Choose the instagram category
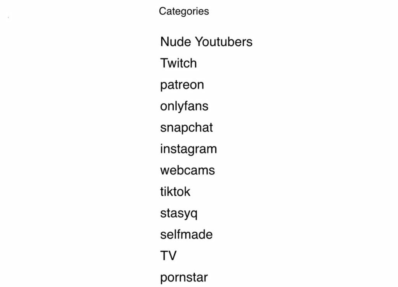Image resolution: width=398 pixels, height=287 pixels. point(189,149)
